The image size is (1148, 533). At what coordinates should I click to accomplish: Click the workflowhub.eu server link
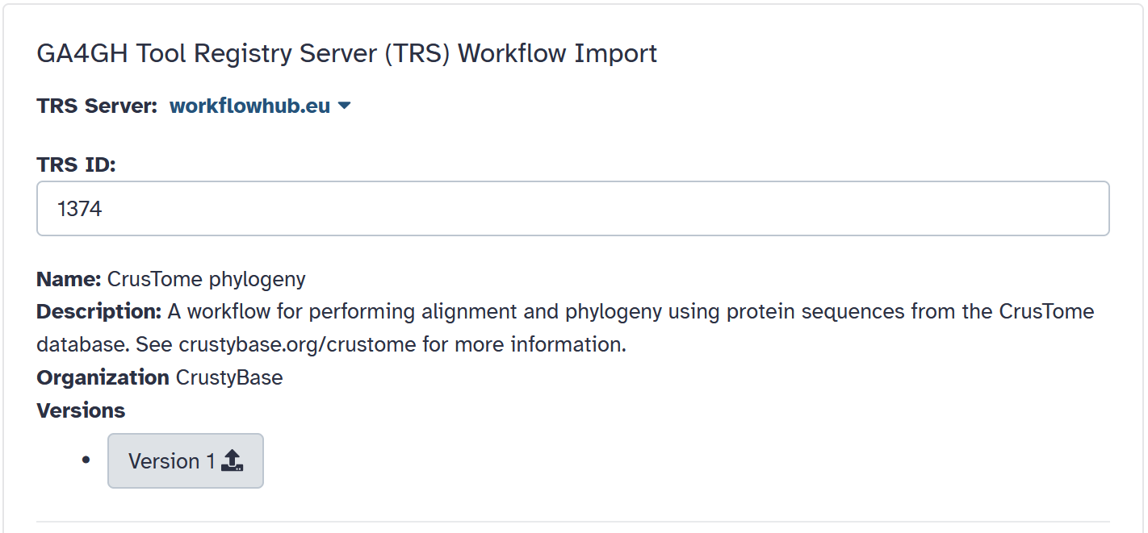tap(247, 105)
